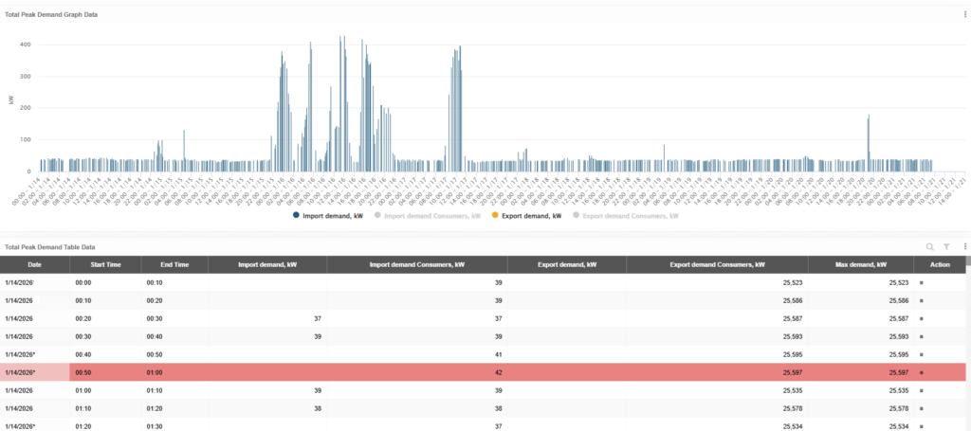
Task: Select End Time cell 00:10
Action: point(174,282)
